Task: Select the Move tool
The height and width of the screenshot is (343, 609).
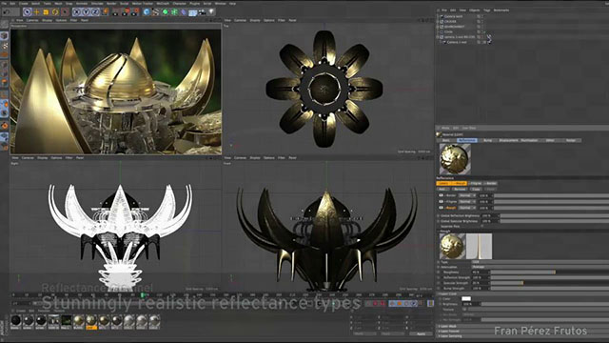Action: 36,12
